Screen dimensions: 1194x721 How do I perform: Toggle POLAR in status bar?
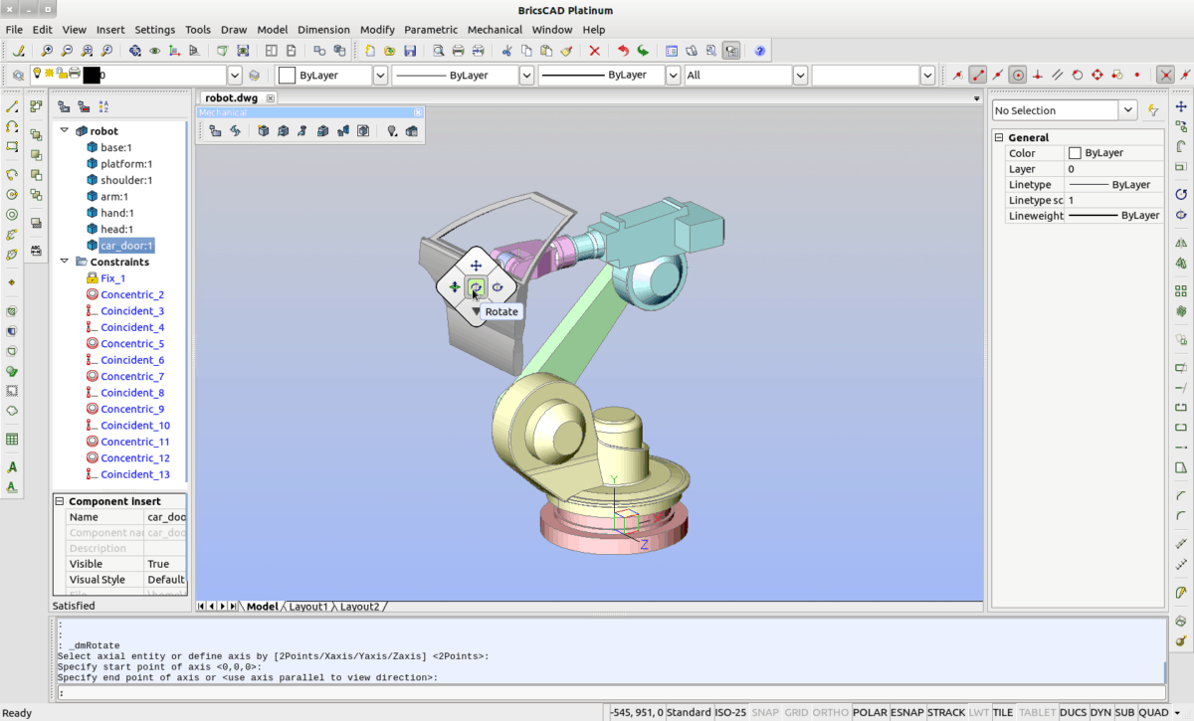(x=870, y=712)
